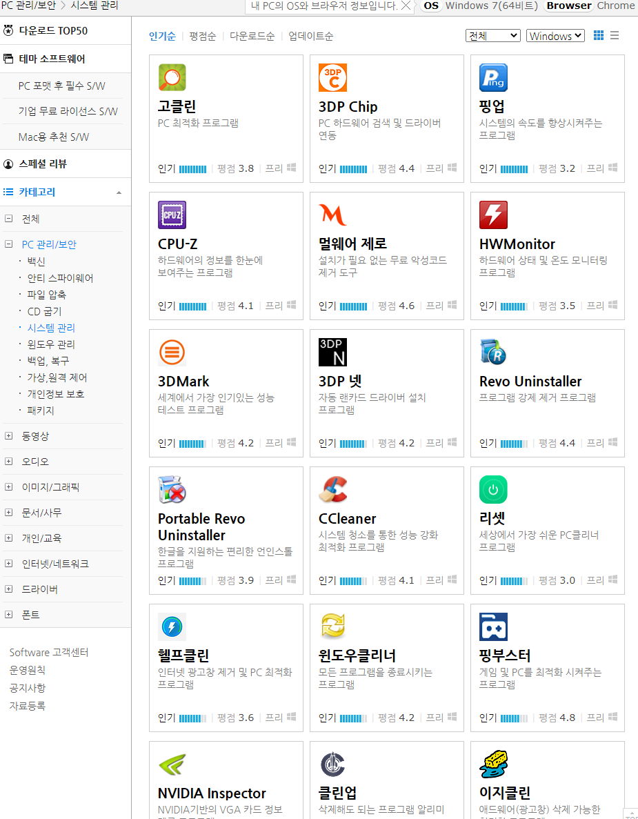The height and width of the screenshot is (819, 638).
Task: Expand the 동영상 category
Action: (x=8, y=435)
